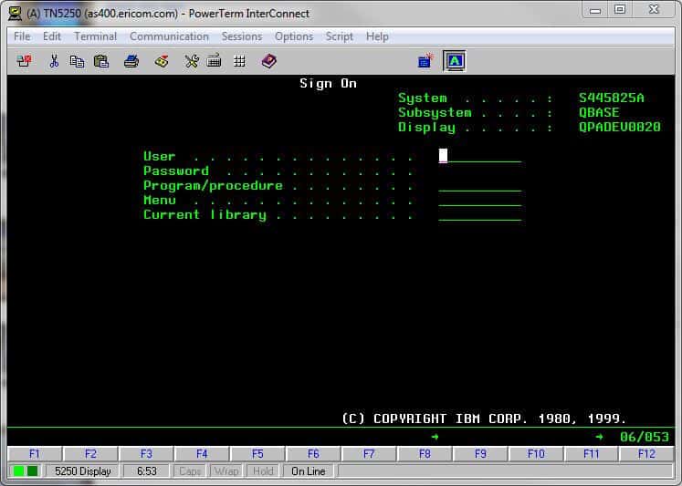Click the Current library input field
This screenshot has height=486, width=682.
(x=479, y=214)
